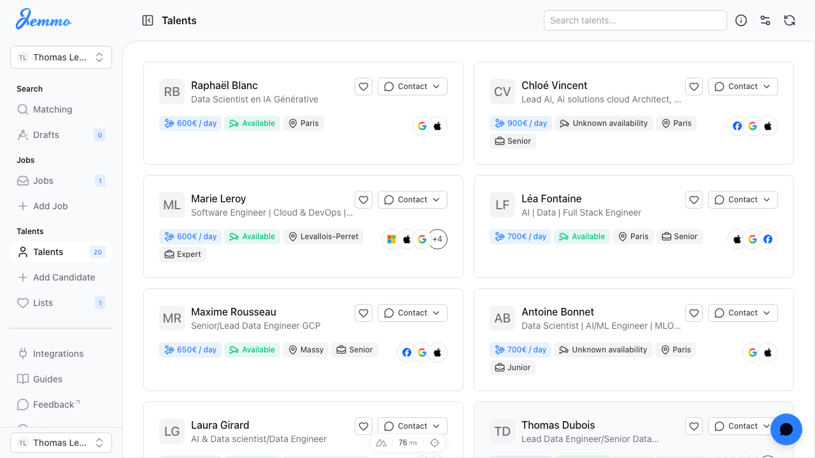This screenshot has height=458, width=815.
Task: Favorite Maxime Rousseau via heart icon
Action: 364,313
